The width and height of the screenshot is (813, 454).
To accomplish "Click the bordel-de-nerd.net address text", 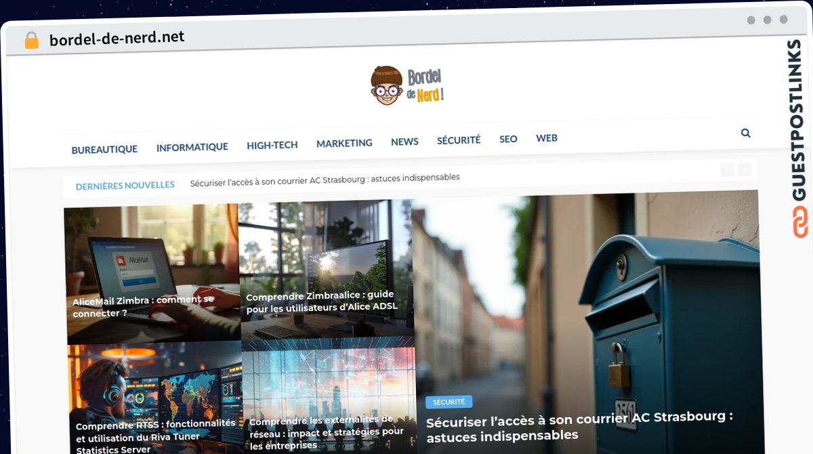I will 117,38.
